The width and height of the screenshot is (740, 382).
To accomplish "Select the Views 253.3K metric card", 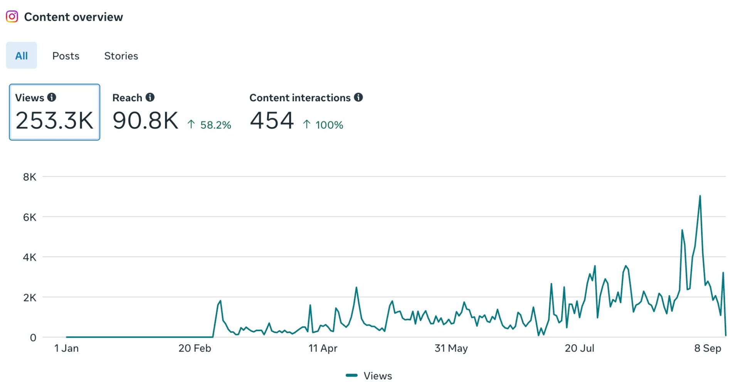I will (54, 112).
